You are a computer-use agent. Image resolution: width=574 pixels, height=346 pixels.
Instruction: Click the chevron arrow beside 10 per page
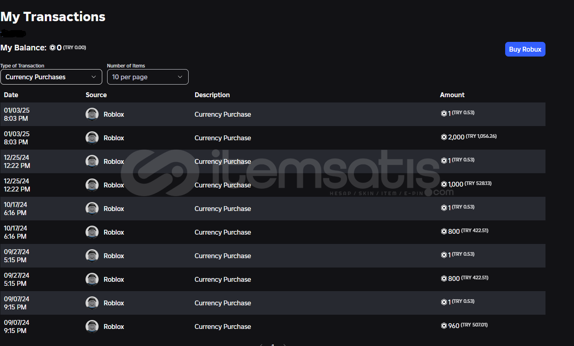coord(180,77)
